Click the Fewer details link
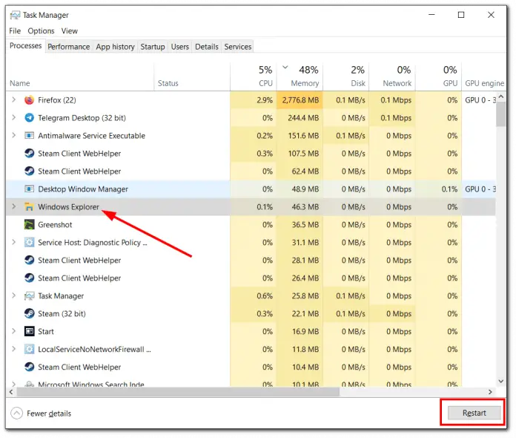 (49, 414)
